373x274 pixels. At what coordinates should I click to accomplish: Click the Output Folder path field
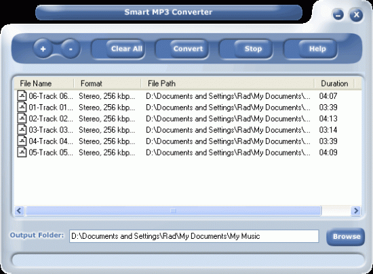pyautogui.click(x=194, y=236)
